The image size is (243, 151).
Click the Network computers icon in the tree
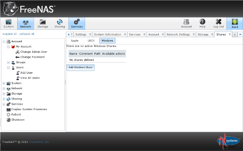coord(8,89)
